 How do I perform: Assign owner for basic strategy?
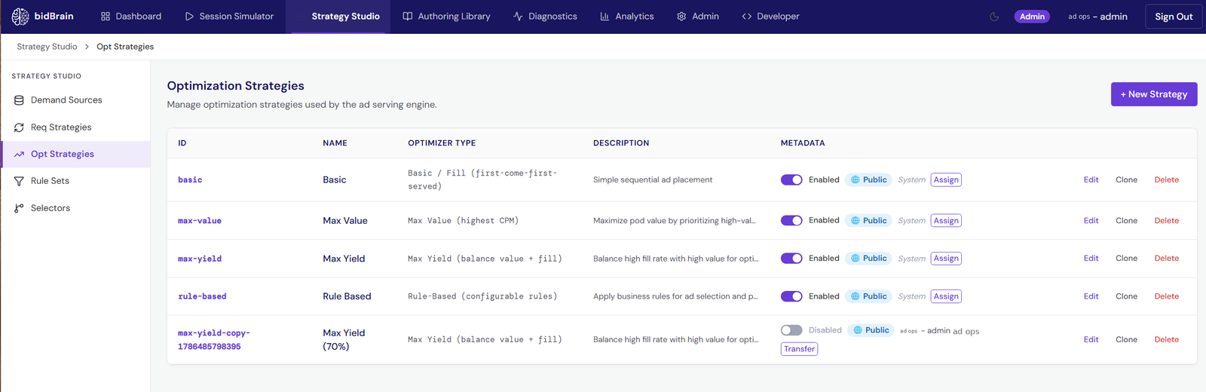(x=946, y=179)
